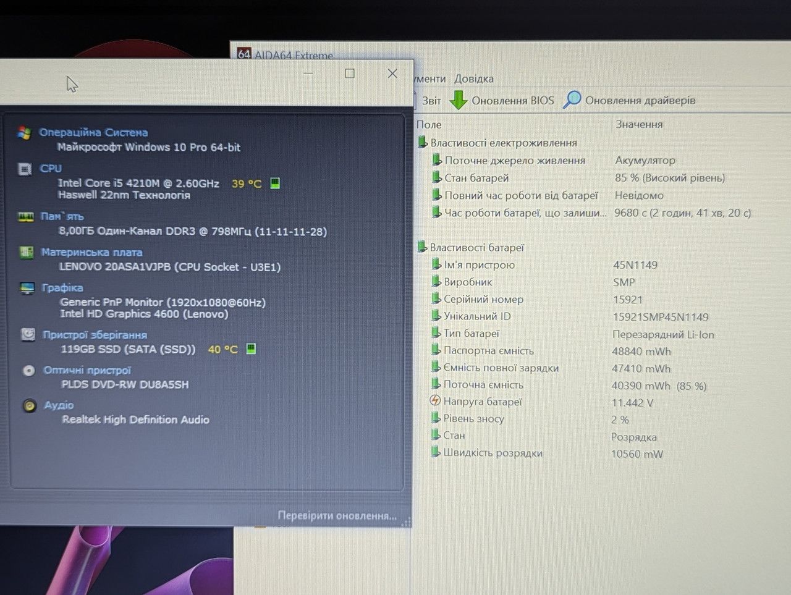
Task: Click the motherboard icon beside Материнська плата
Action: click(27, 252)
